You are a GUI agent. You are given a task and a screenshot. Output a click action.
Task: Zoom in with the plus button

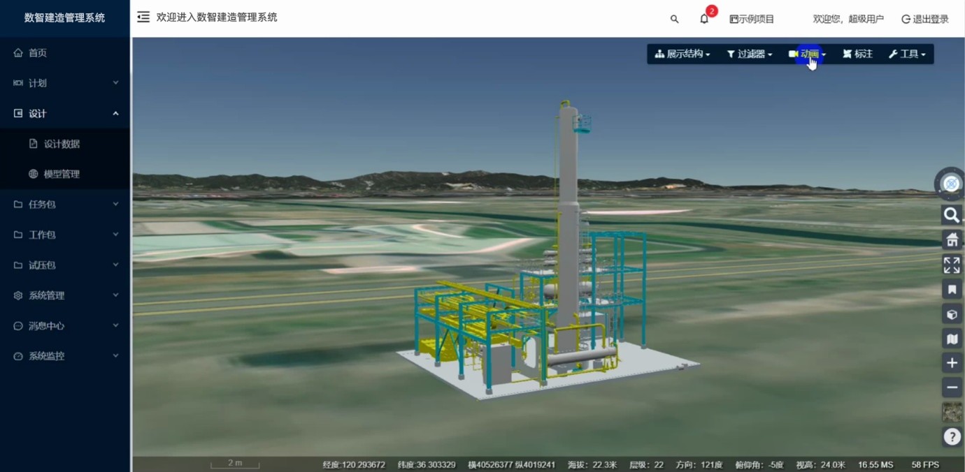(952, 363)
